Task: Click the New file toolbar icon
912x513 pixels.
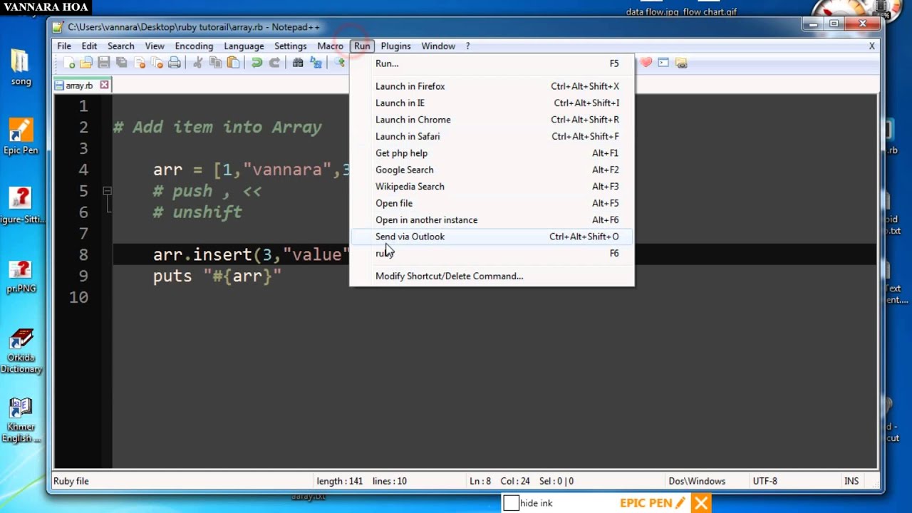Action: click(69, 63)
